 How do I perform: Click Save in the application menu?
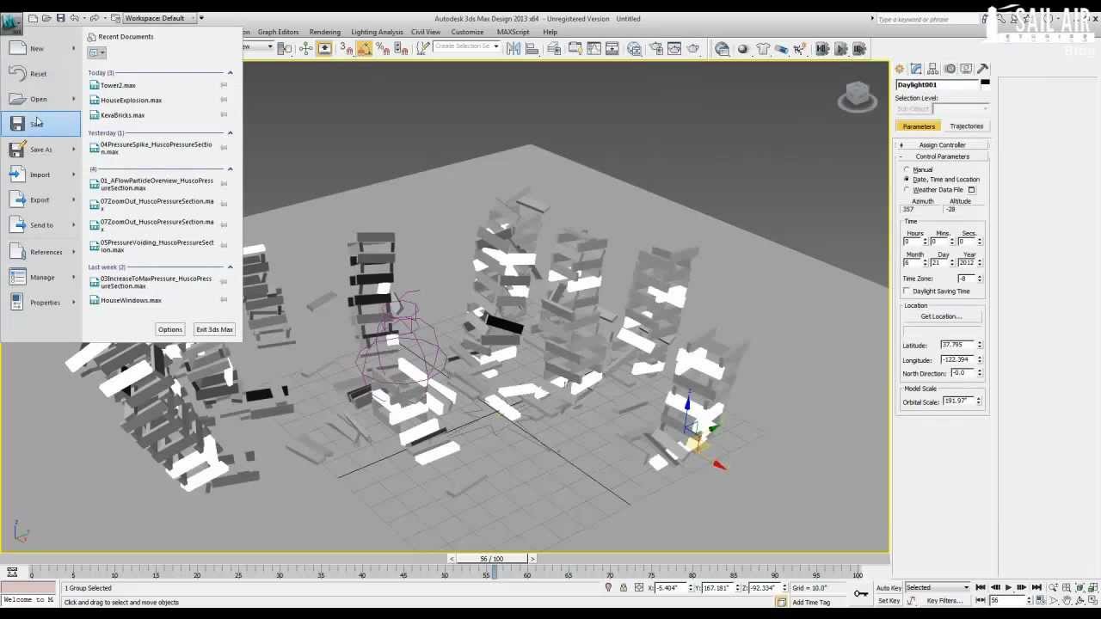[40, 124]
